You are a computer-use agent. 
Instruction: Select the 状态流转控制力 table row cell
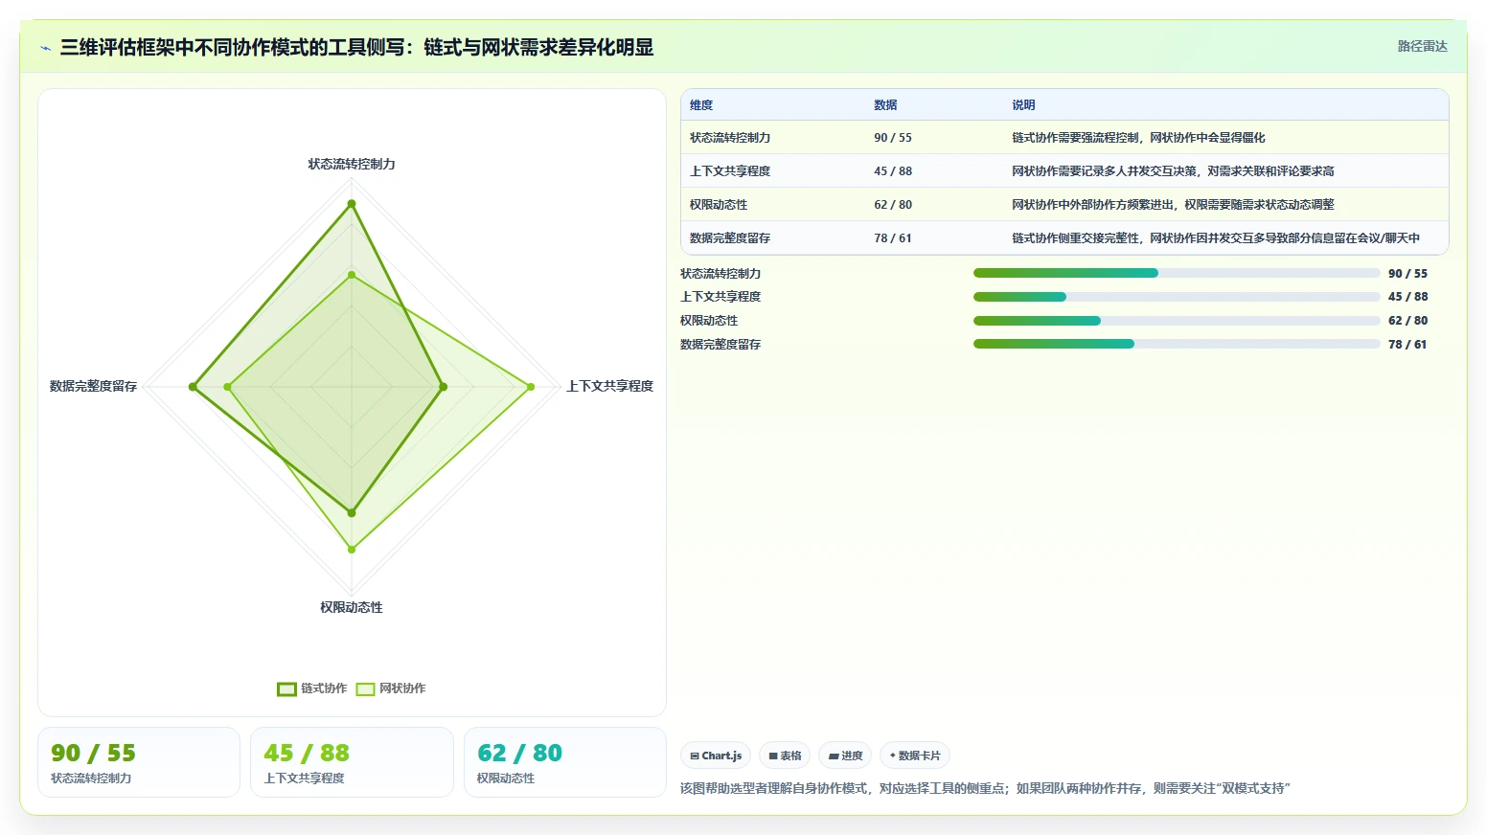point(730,138)
